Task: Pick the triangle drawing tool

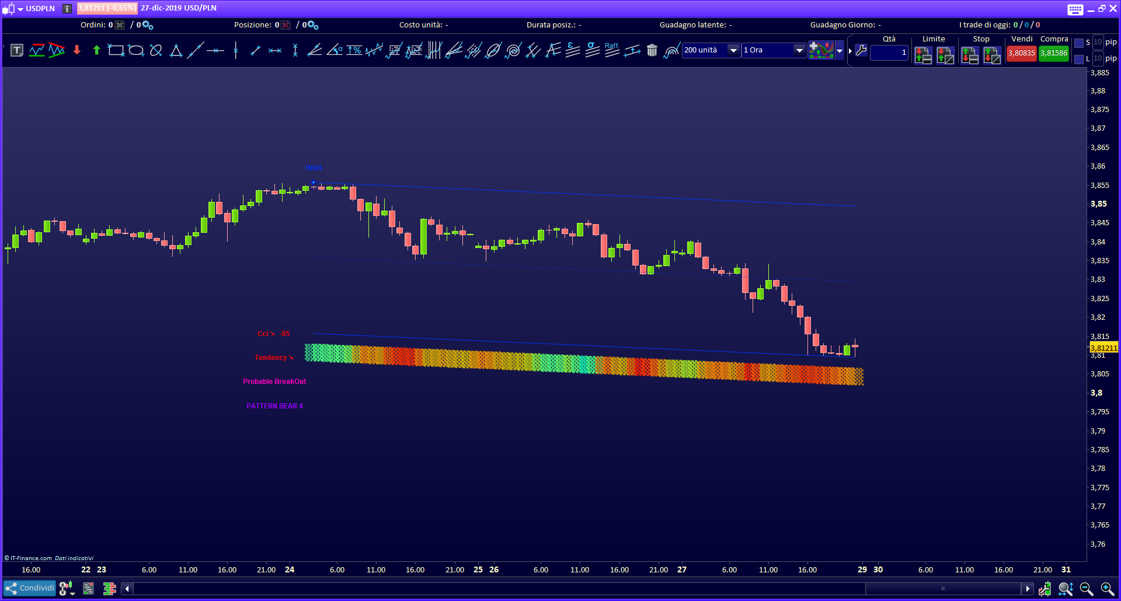Action: click(x=176, y=51)
